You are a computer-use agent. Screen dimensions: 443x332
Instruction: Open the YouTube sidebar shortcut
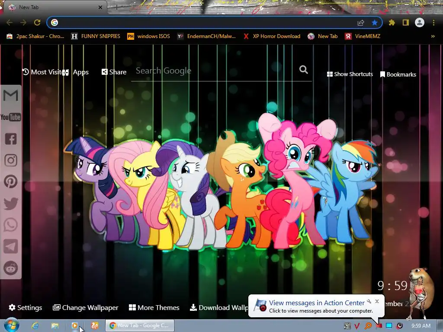11,117
